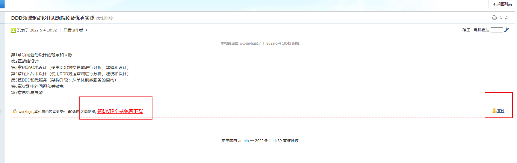Click the 发表于 2022-5-4 10:02 timestamp
The height and width of the screenshot is (163, 517).
coord(37,30)
